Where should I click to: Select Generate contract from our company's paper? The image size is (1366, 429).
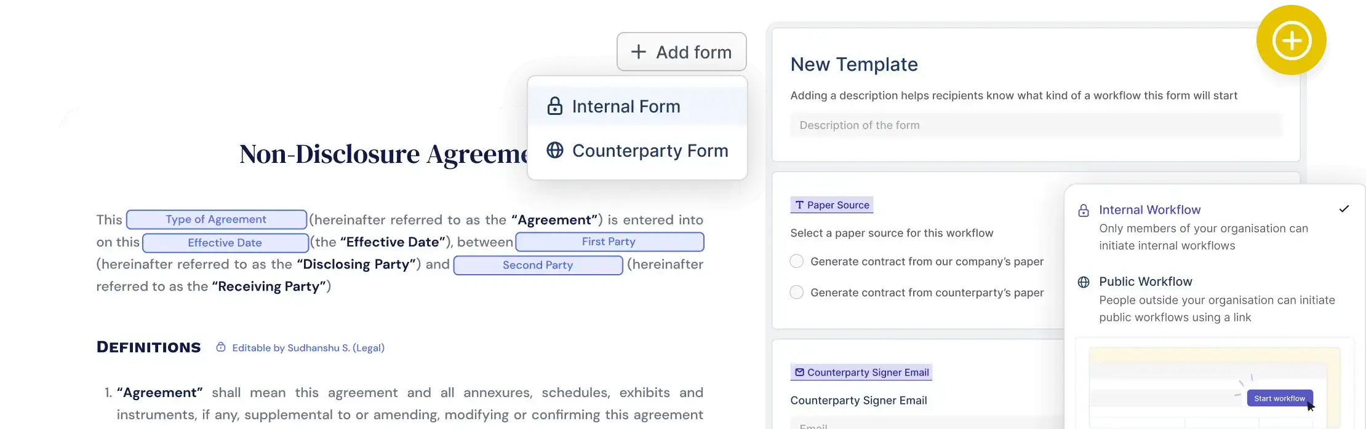click(x=797, y=261)
